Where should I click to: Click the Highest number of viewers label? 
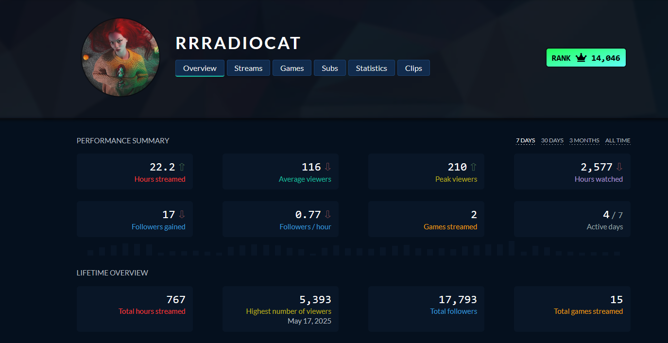point(289,311)
